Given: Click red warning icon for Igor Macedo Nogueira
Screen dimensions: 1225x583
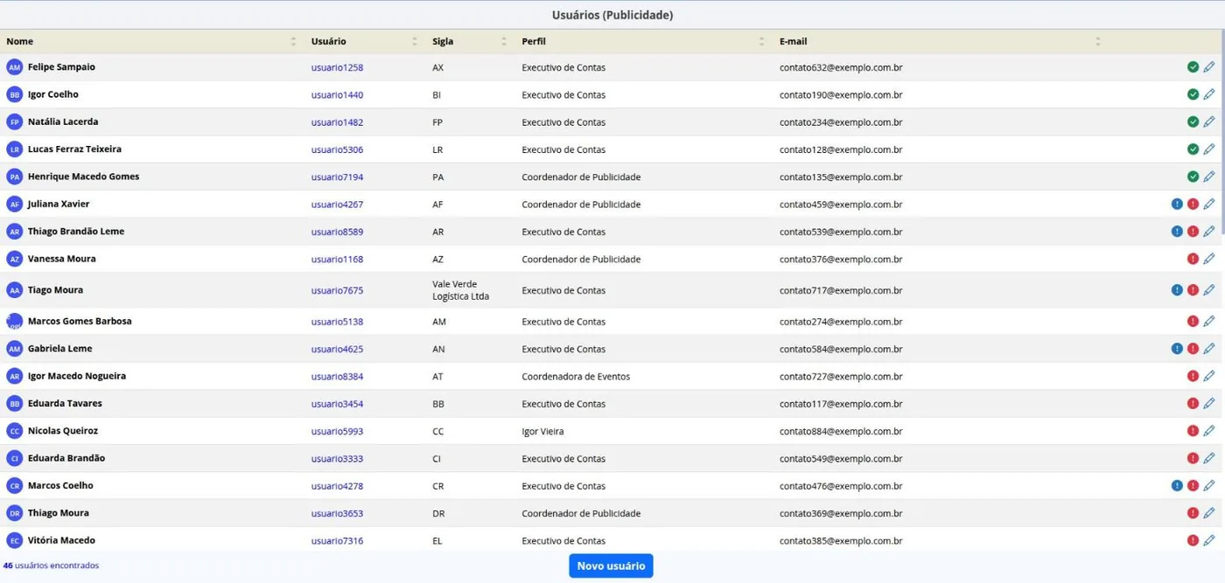Looking at the screenshot, I should pos(1193,376).
